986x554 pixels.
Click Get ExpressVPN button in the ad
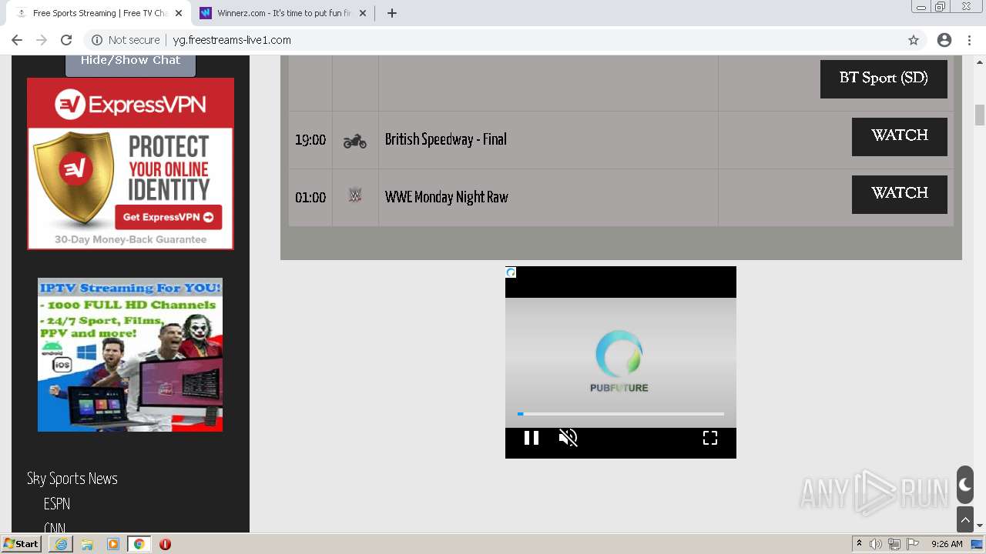[169, 217]
